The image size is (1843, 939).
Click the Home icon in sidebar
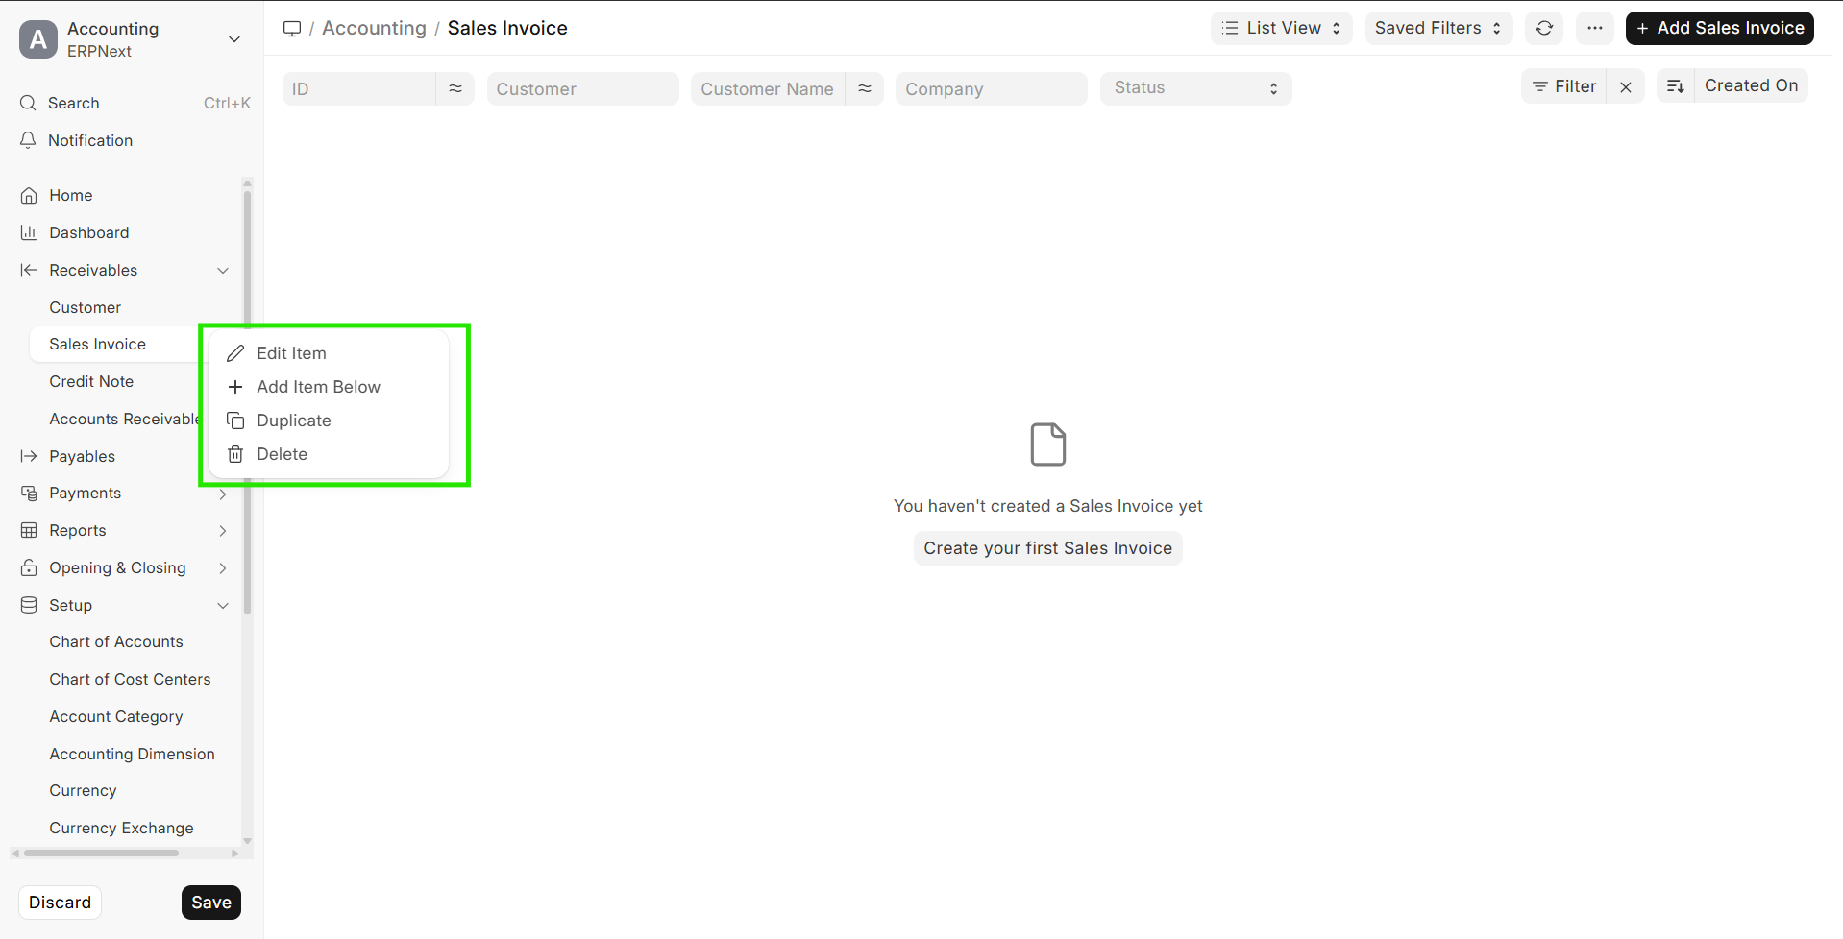29,196
